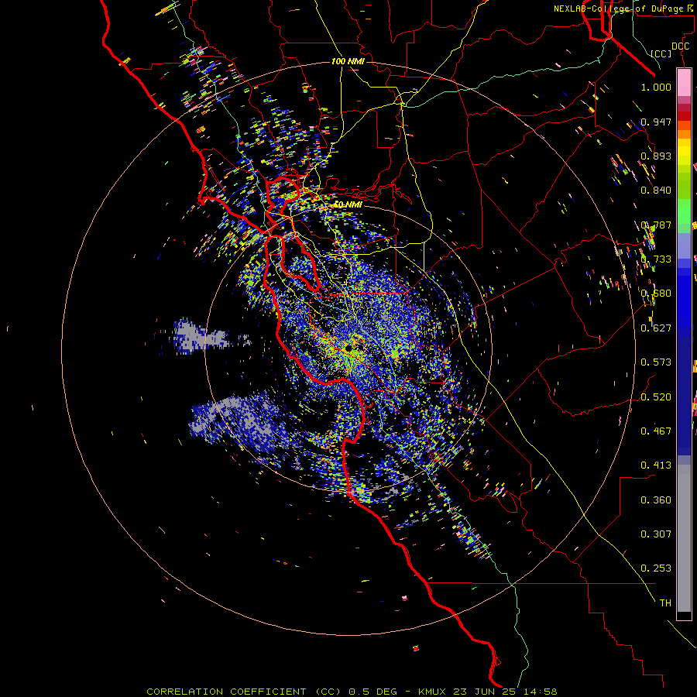Pick the bright green color bar band
This screenshot has width=697, height=697.
click(x=684, y=210)
